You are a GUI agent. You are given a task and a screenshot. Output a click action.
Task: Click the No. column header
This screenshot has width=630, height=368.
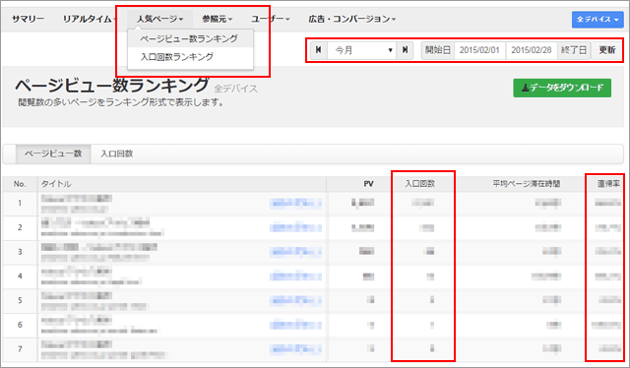(x=20, y=184)
